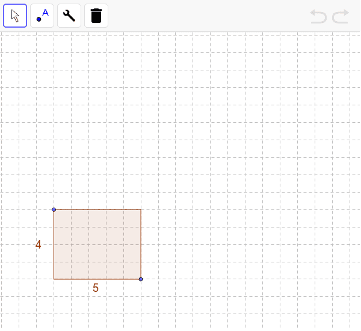
Task: Open the wrench settings tool
Action: (x=69, y=16)
